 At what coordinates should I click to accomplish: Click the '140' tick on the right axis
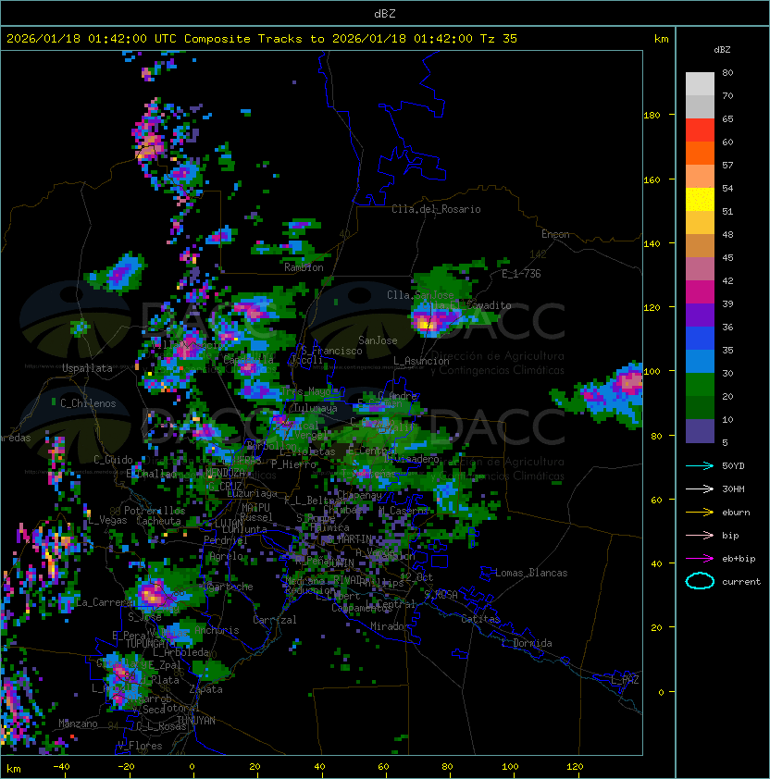pos(652,243)
